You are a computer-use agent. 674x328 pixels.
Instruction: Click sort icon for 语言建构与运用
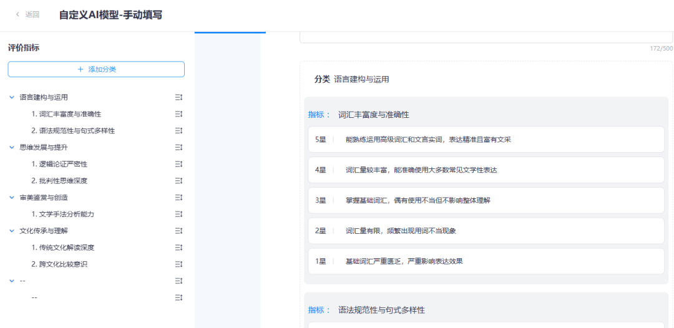pyautogui.click(x=179, y=97)
